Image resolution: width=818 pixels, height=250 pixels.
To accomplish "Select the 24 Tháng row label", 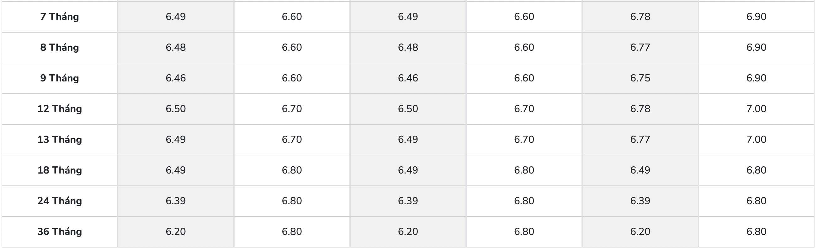I will coord(59,201).
